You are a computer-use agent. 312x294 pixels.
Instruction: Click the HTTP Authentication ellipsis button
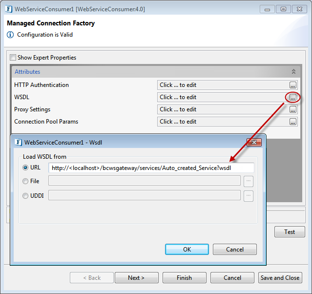292,85
